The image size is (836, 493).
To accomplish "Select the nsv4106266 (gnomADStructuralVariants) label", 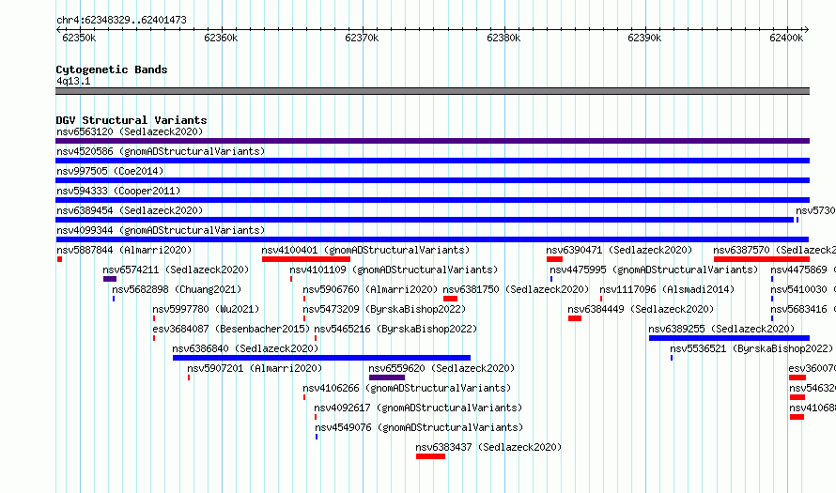I will pyautogui.click(x=407, y=388).
